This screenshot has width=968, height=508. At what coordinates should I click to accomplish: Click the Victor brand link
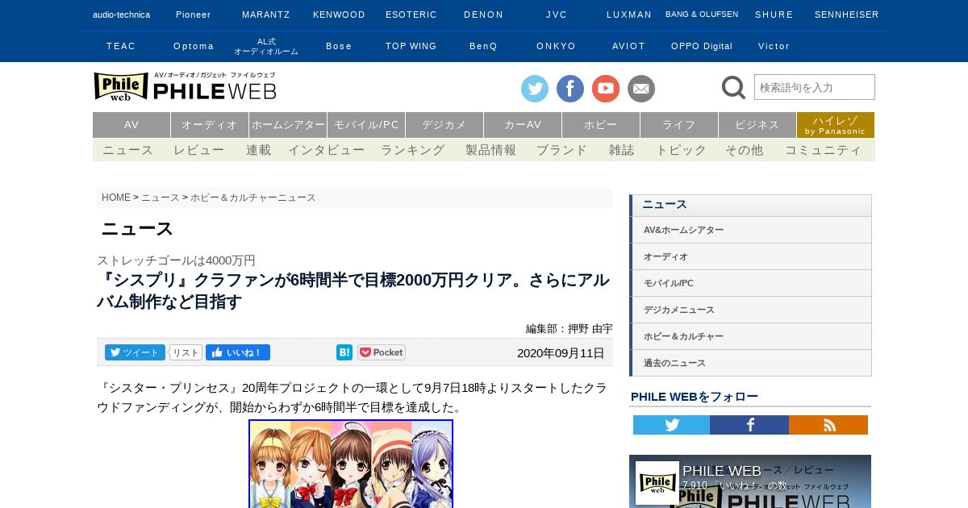(774, 46)
